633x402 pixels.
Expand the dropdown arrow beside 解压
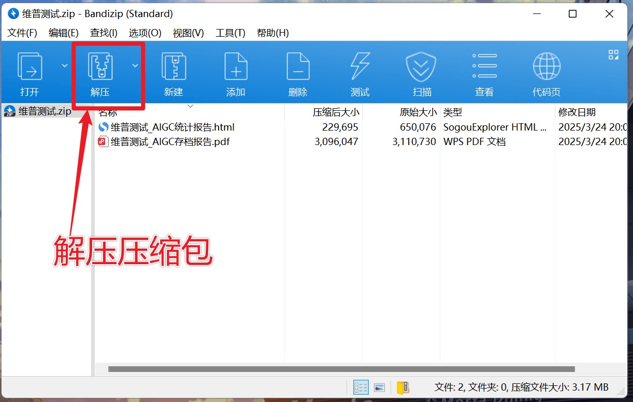coord(135,65)
